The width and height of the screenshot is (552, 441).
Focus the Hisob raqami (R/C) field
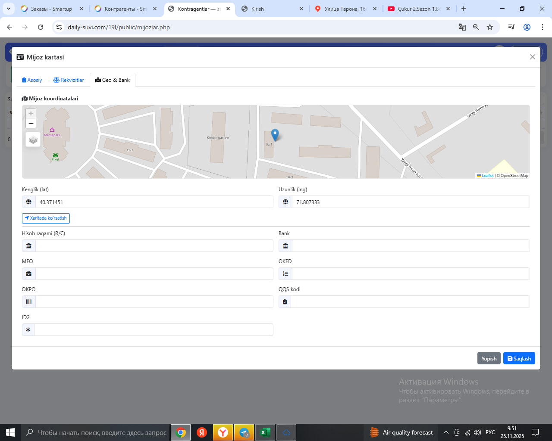coord(154,246)
